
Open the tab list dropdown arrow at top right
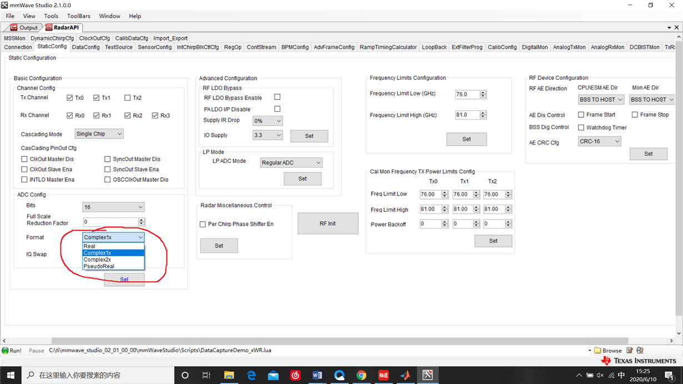[x=669, y=27]
